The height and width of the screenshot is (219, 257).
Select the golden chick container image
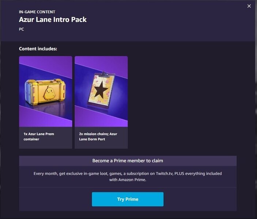pos(46,91)
